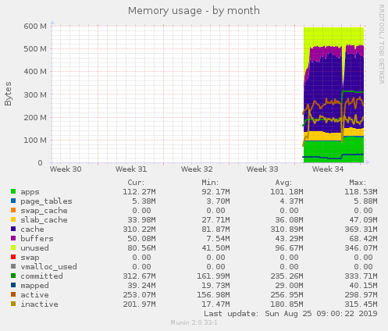Click the dark blue cache legend swatch

tap(13, 229)
